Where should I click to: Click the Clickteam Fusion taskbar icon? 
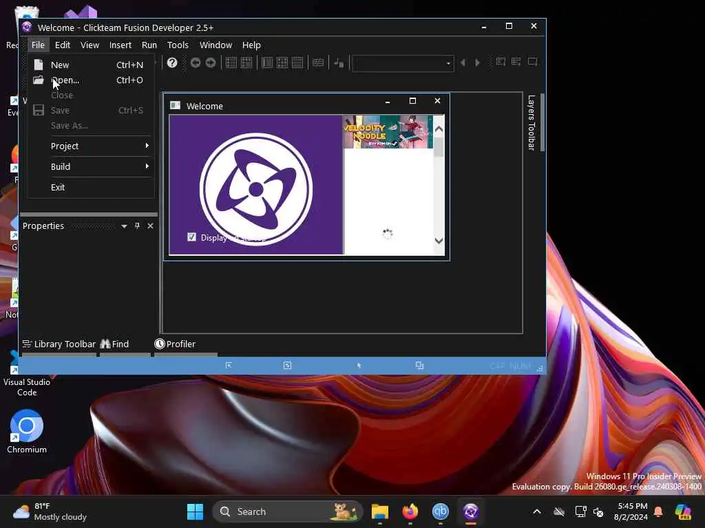471,511
